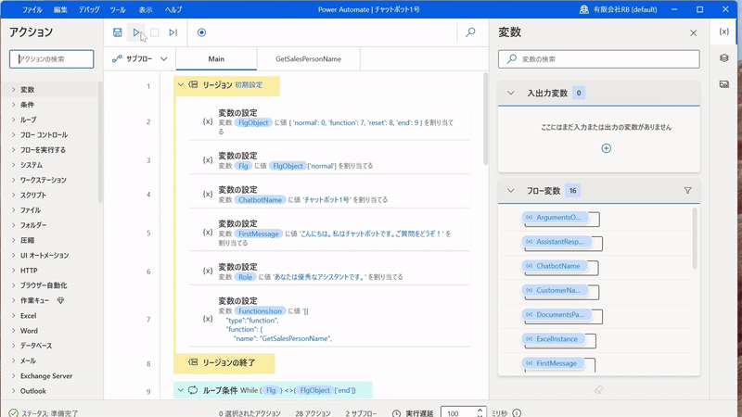Open the デバッグ menu

89,9
